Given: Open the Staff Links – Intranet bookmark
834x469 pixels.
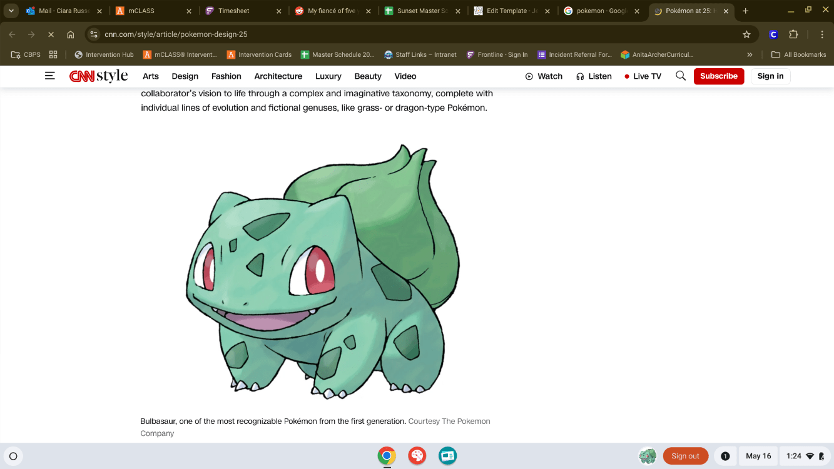Looking at the screenshot, I should [x=420, y=54].
